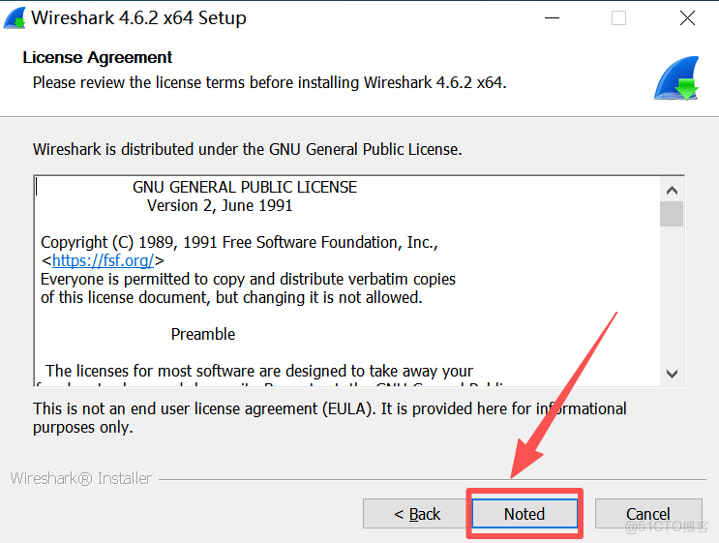Click the maximize window button
The width and height of the screenshot is (719, 543).
coord(618,17)
